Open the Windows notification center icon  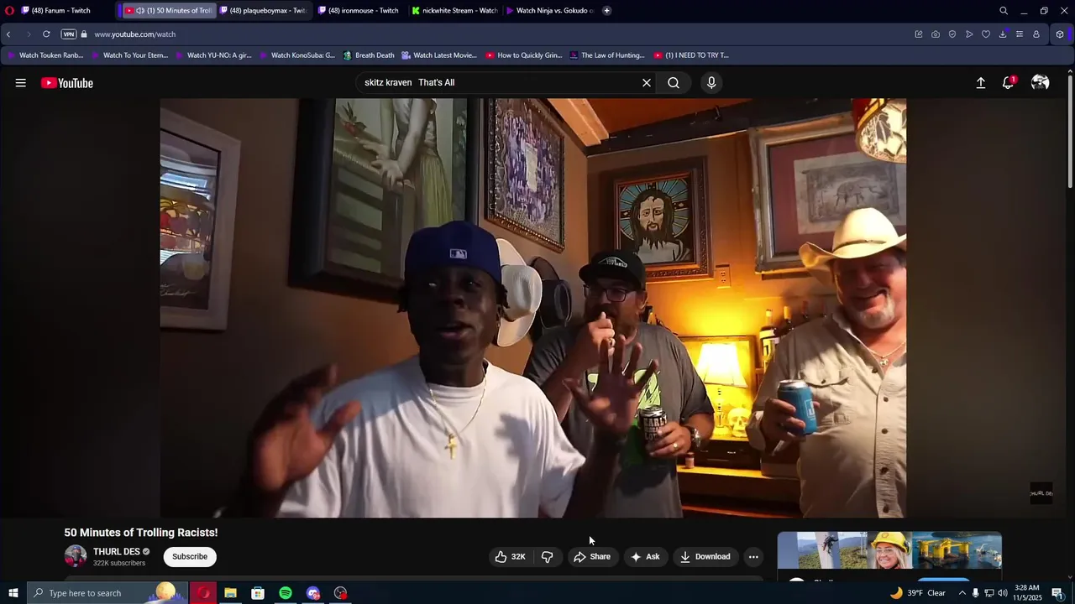tap(1057, 593)
